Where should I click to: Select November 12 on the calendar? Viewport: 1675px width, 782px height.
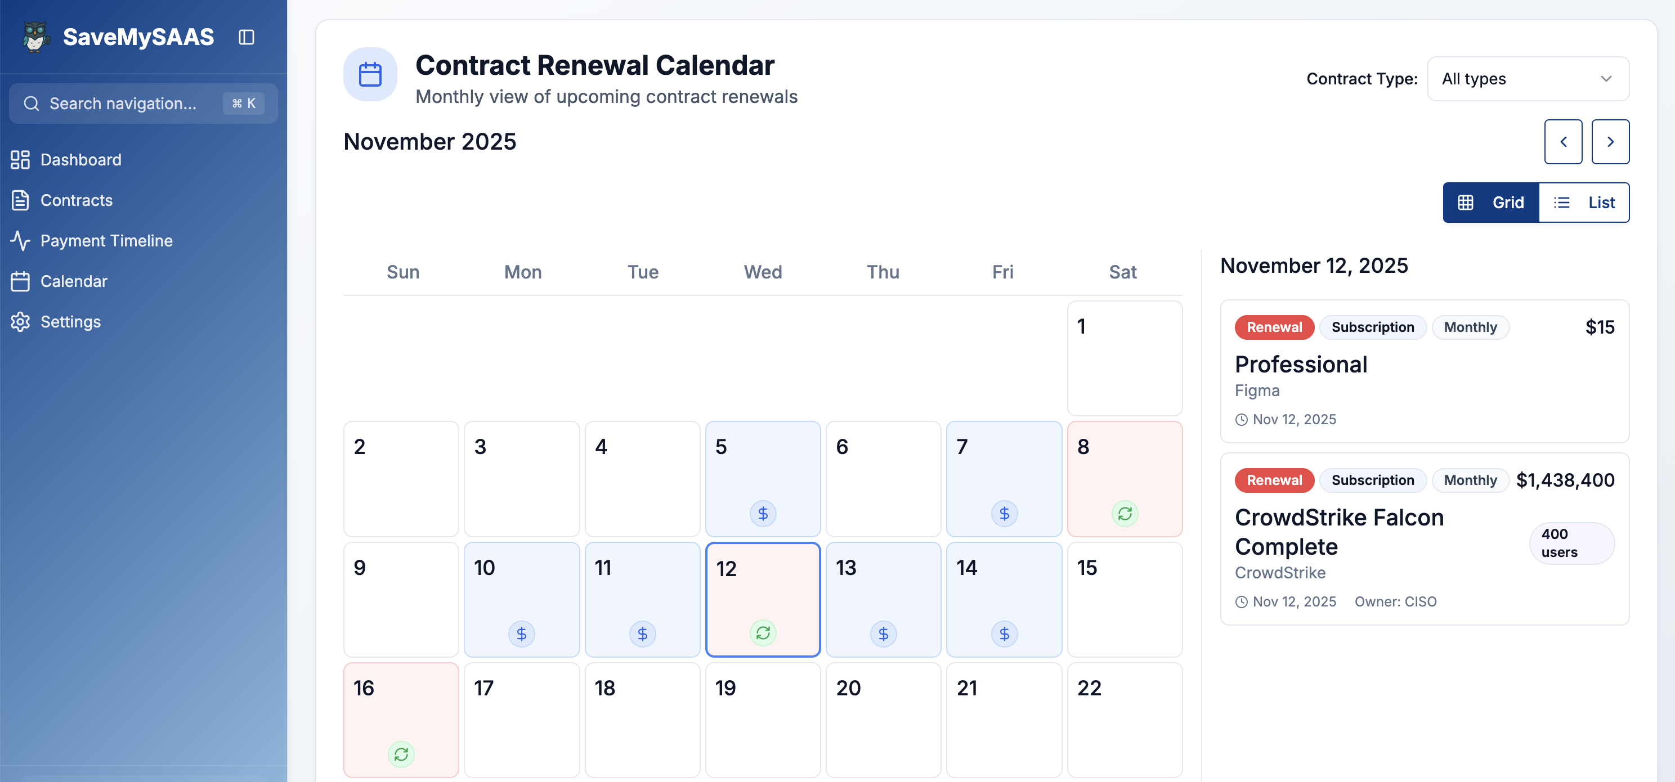[763, 599]
